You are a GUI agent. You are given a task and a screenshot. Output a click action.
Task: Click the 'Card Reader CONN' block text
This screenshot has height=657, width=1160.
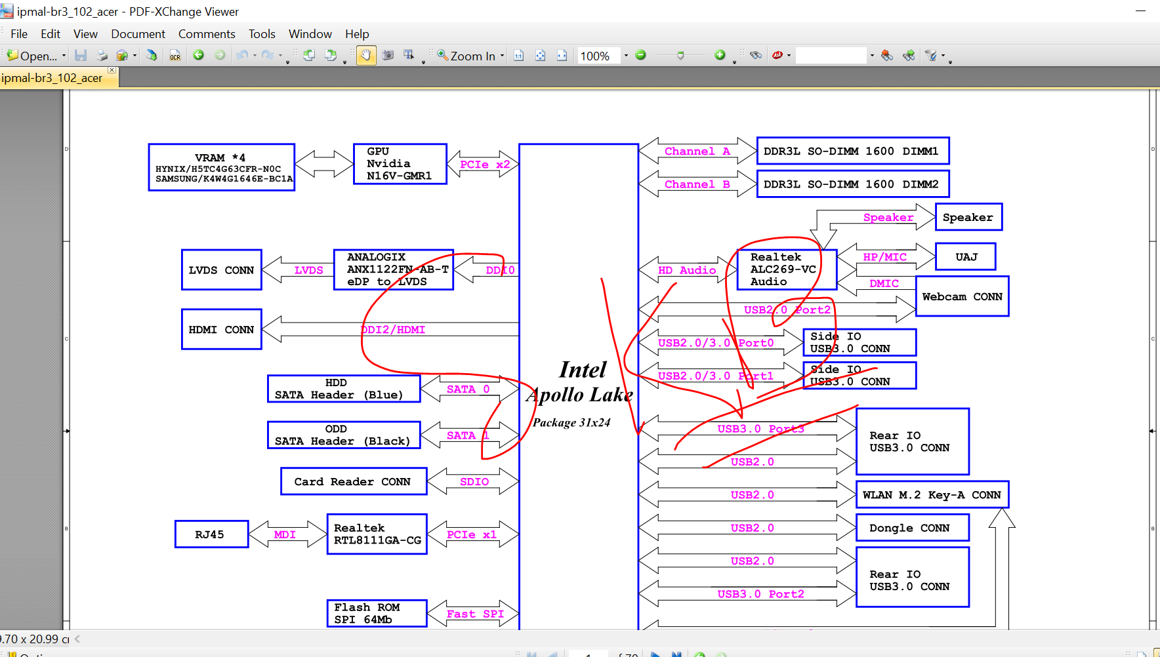tap(352, 482)
